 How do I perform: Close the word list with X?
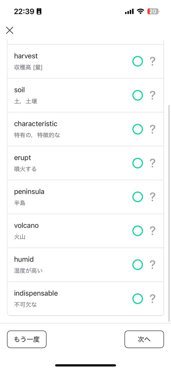[10, 30]
